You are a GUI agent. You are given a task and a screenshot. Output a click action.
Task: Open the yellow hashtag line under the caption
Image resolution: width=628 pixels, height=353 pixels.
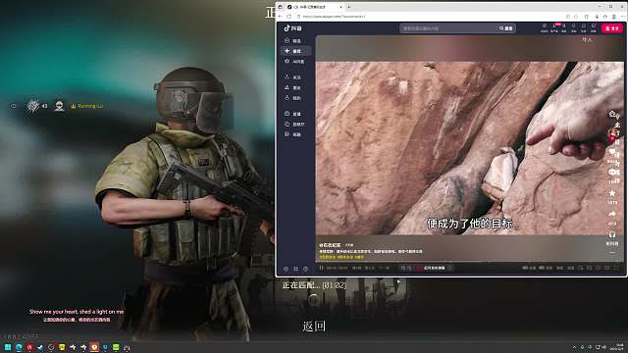point(341,257)
